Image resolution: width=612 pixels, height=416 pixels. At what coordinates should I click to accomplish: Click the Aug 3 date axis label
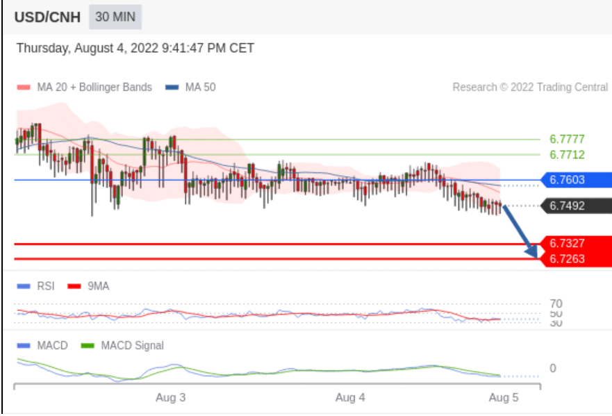(x=171, y=398)
